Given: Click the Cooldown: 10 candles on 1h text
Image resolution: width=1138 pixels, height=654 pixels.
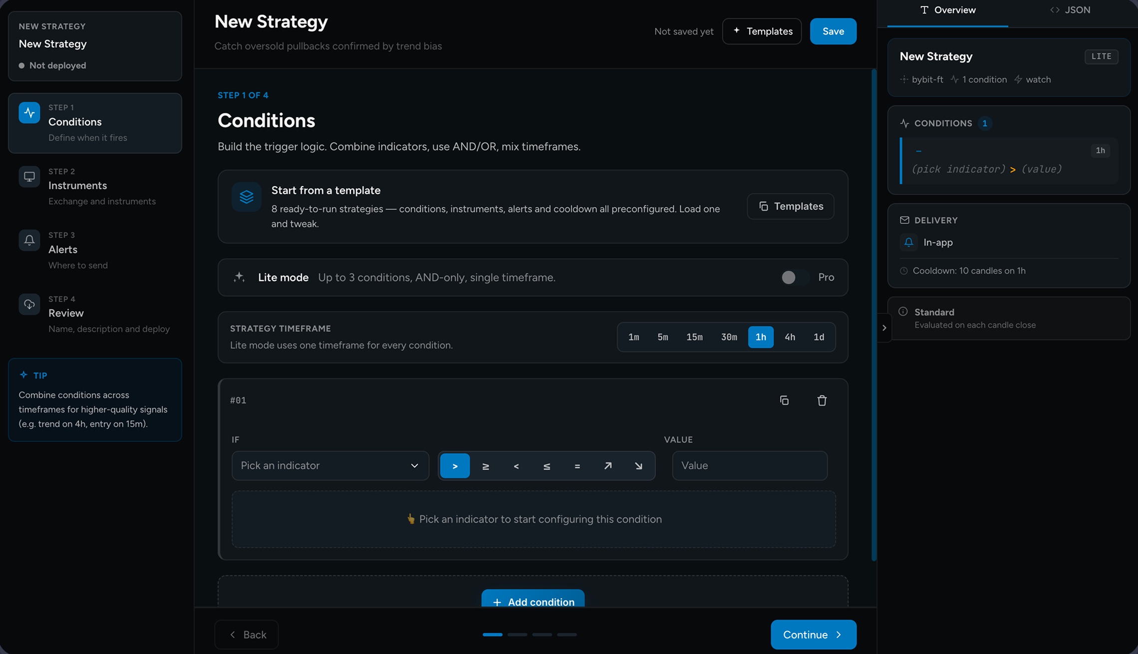Looking at the screenshot, I should (969, 271).
